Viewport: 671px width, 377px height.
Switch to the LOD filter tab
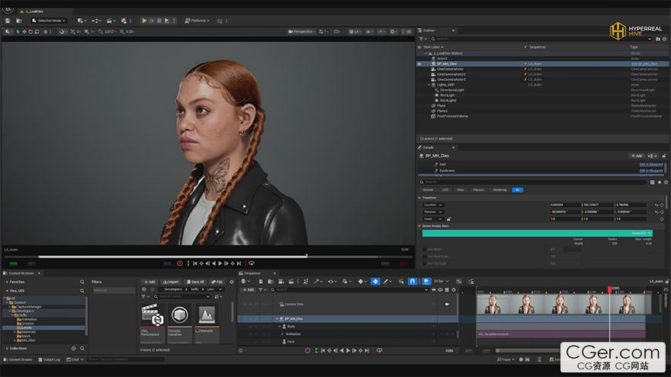445,190
